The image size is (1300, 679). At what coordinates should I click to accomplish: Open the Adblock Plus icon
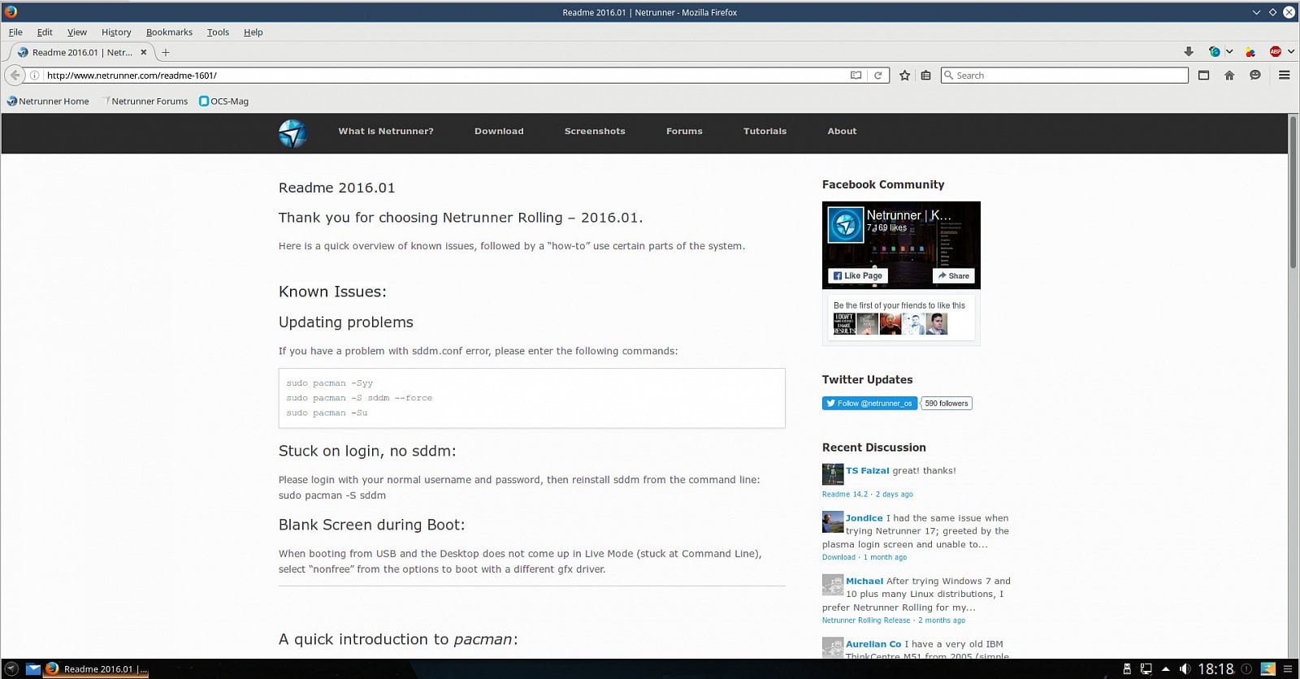[x=1275, y=52]
